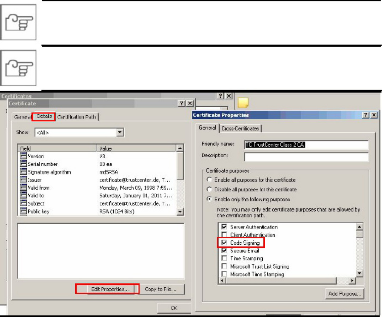
Task: Click the Value column header
Action: pos(136,148)
